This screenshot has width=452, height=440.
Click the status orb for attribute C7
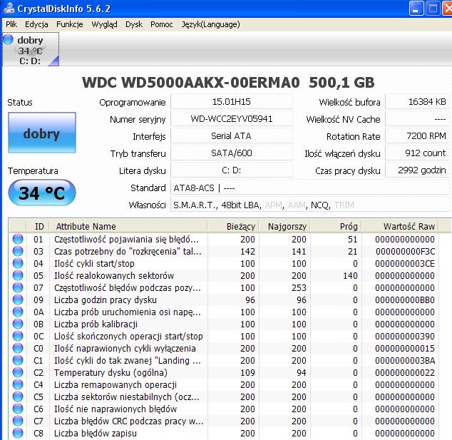18,421
